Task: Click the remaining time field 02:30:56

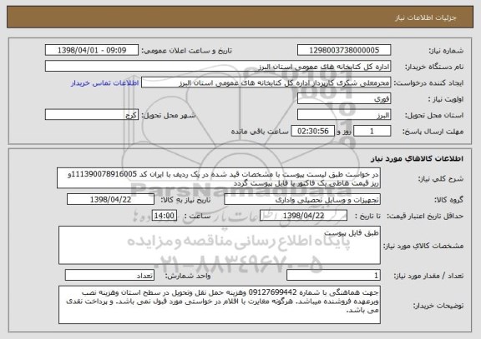Action: point(312,132)
